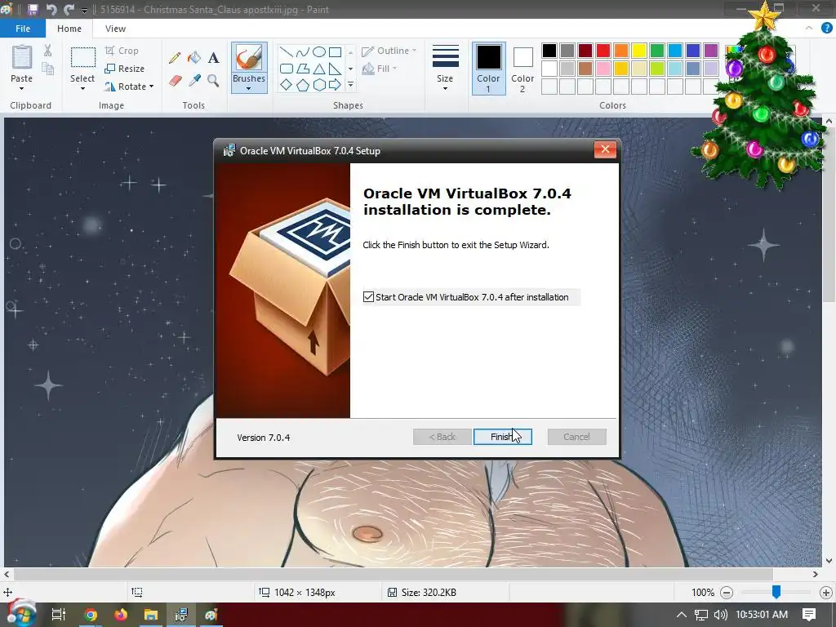Switch to the View tab
This screenshot has height=627, width=836.
tap(115, 29)
